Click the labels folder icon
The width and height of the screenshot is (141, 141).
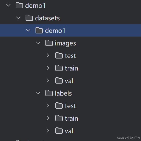(49, 93)
